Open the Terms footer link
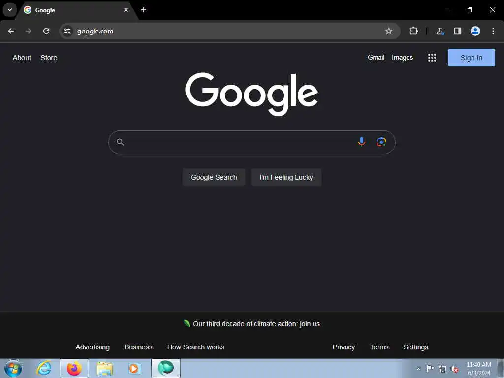504x378 pixels. point(379,347)
